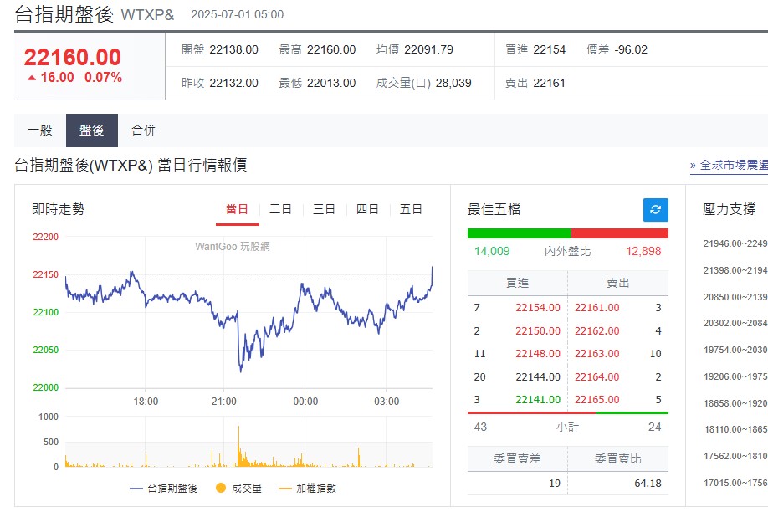This screenshot has height=512, width=768.
Task: Click the green inner volume bar
Action: point(519,233)
